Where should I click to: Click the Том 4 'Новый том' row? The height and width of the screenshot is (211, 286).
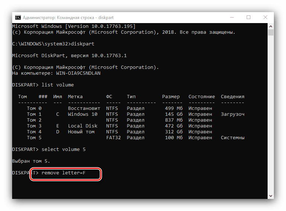tap(81, 132)
